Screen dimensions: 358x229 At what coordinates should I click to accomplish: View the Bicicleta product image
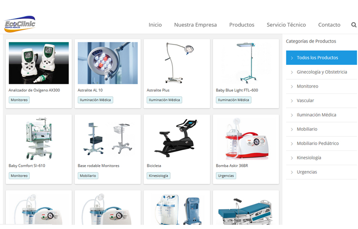(x=177, y=139)
